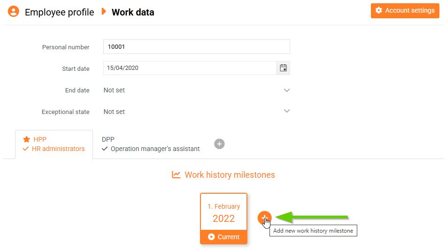Click the Start date text field
The height and width of the screenshot is (250, 446).
pos(190,68)
